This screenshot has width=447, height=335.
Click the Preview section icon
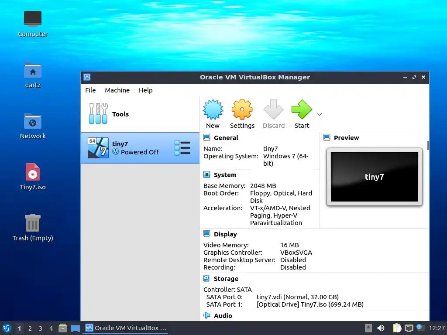click(x=327, y=137)
